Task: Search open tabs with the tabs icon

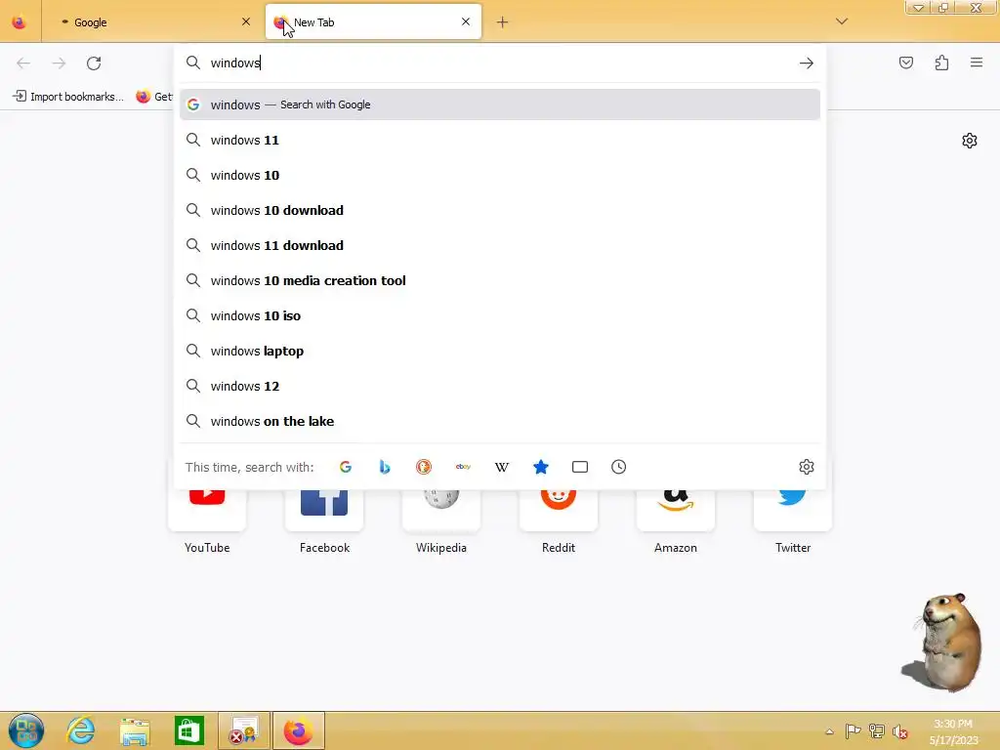Action: coord(580,467)
